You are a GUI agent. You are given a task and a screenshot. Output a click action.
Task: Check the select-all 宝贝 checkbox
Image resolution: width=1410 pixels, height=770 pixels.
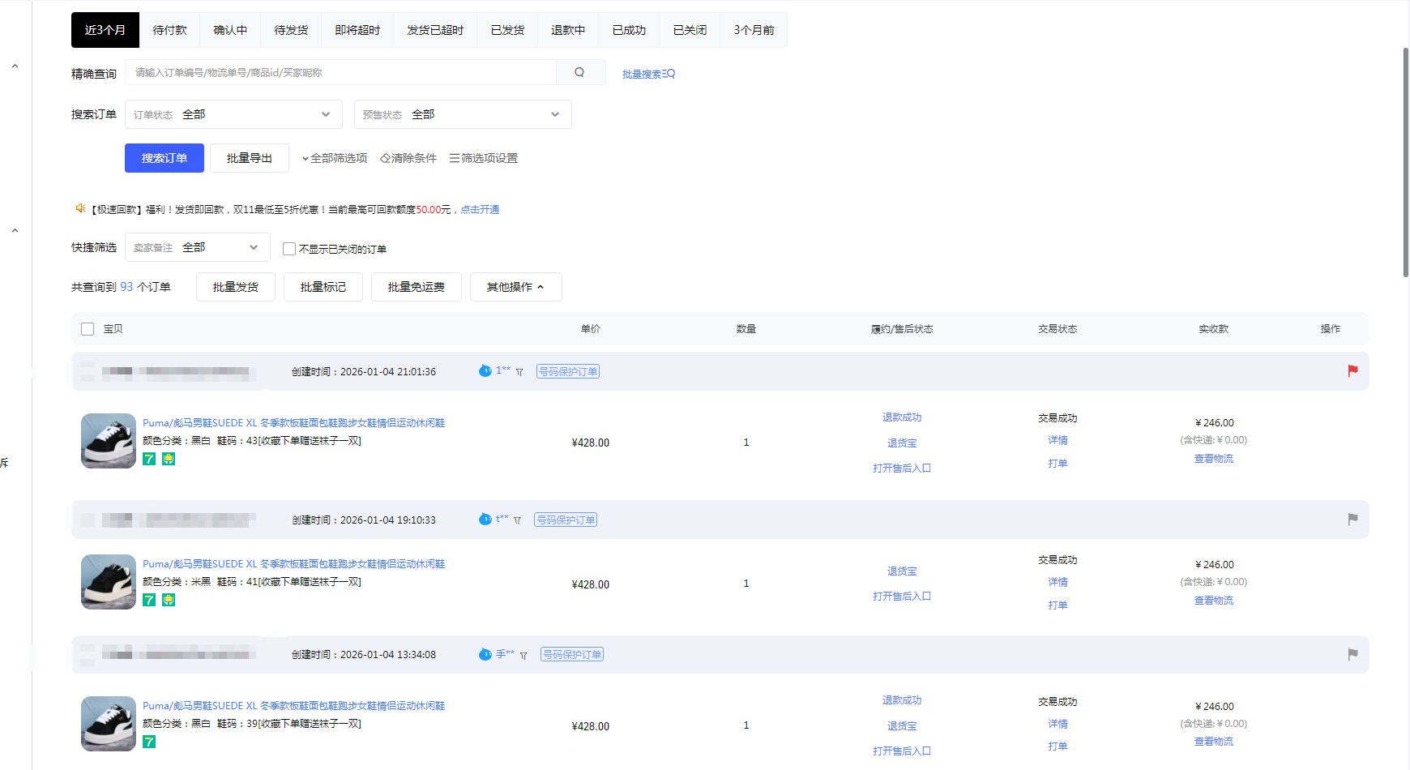[88, 329]
